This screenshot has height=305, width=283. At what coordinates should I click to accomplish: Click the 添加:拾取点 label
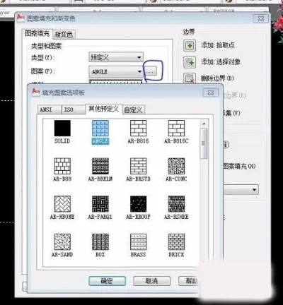(218, 45)
